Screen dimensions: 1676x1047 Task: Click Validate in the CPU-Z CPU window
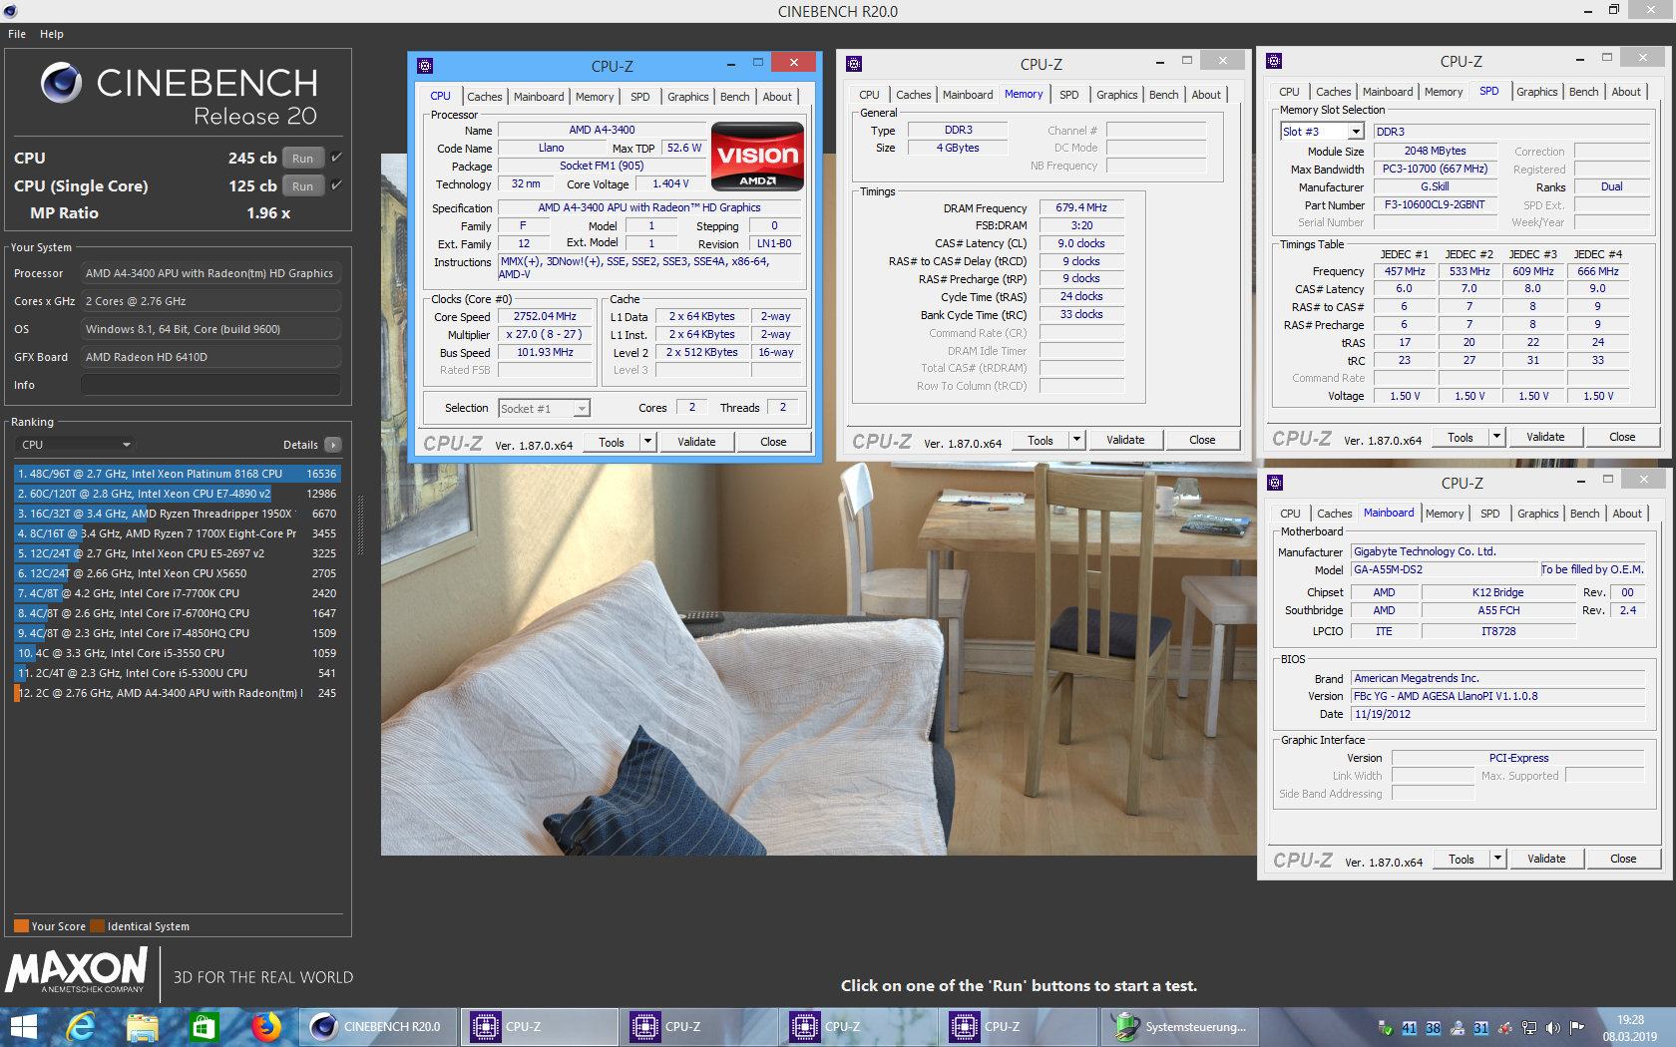click(696, 442)
